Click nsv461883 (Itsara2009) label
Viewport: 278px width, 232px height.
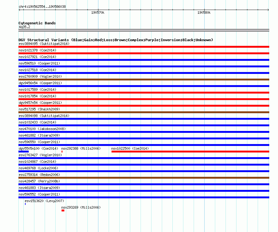click(39, 188)
